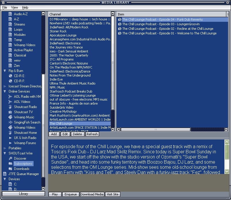Click the Downloads folder icon
Image resolution: width=231 pixels, height=200 pixels.
tap(10, 169)
